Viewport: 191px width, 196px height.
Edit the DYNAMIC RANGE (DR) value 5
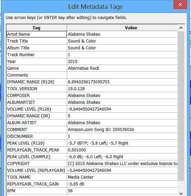tap(122, 116)
